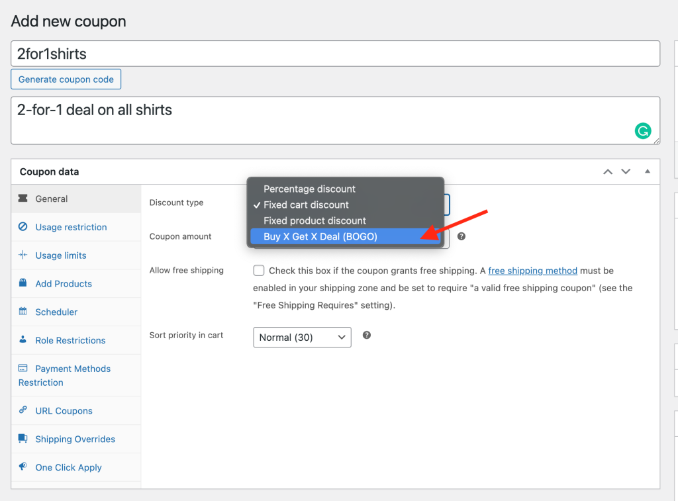Open the General tab

pyautogui.click(x=76, y=199)
